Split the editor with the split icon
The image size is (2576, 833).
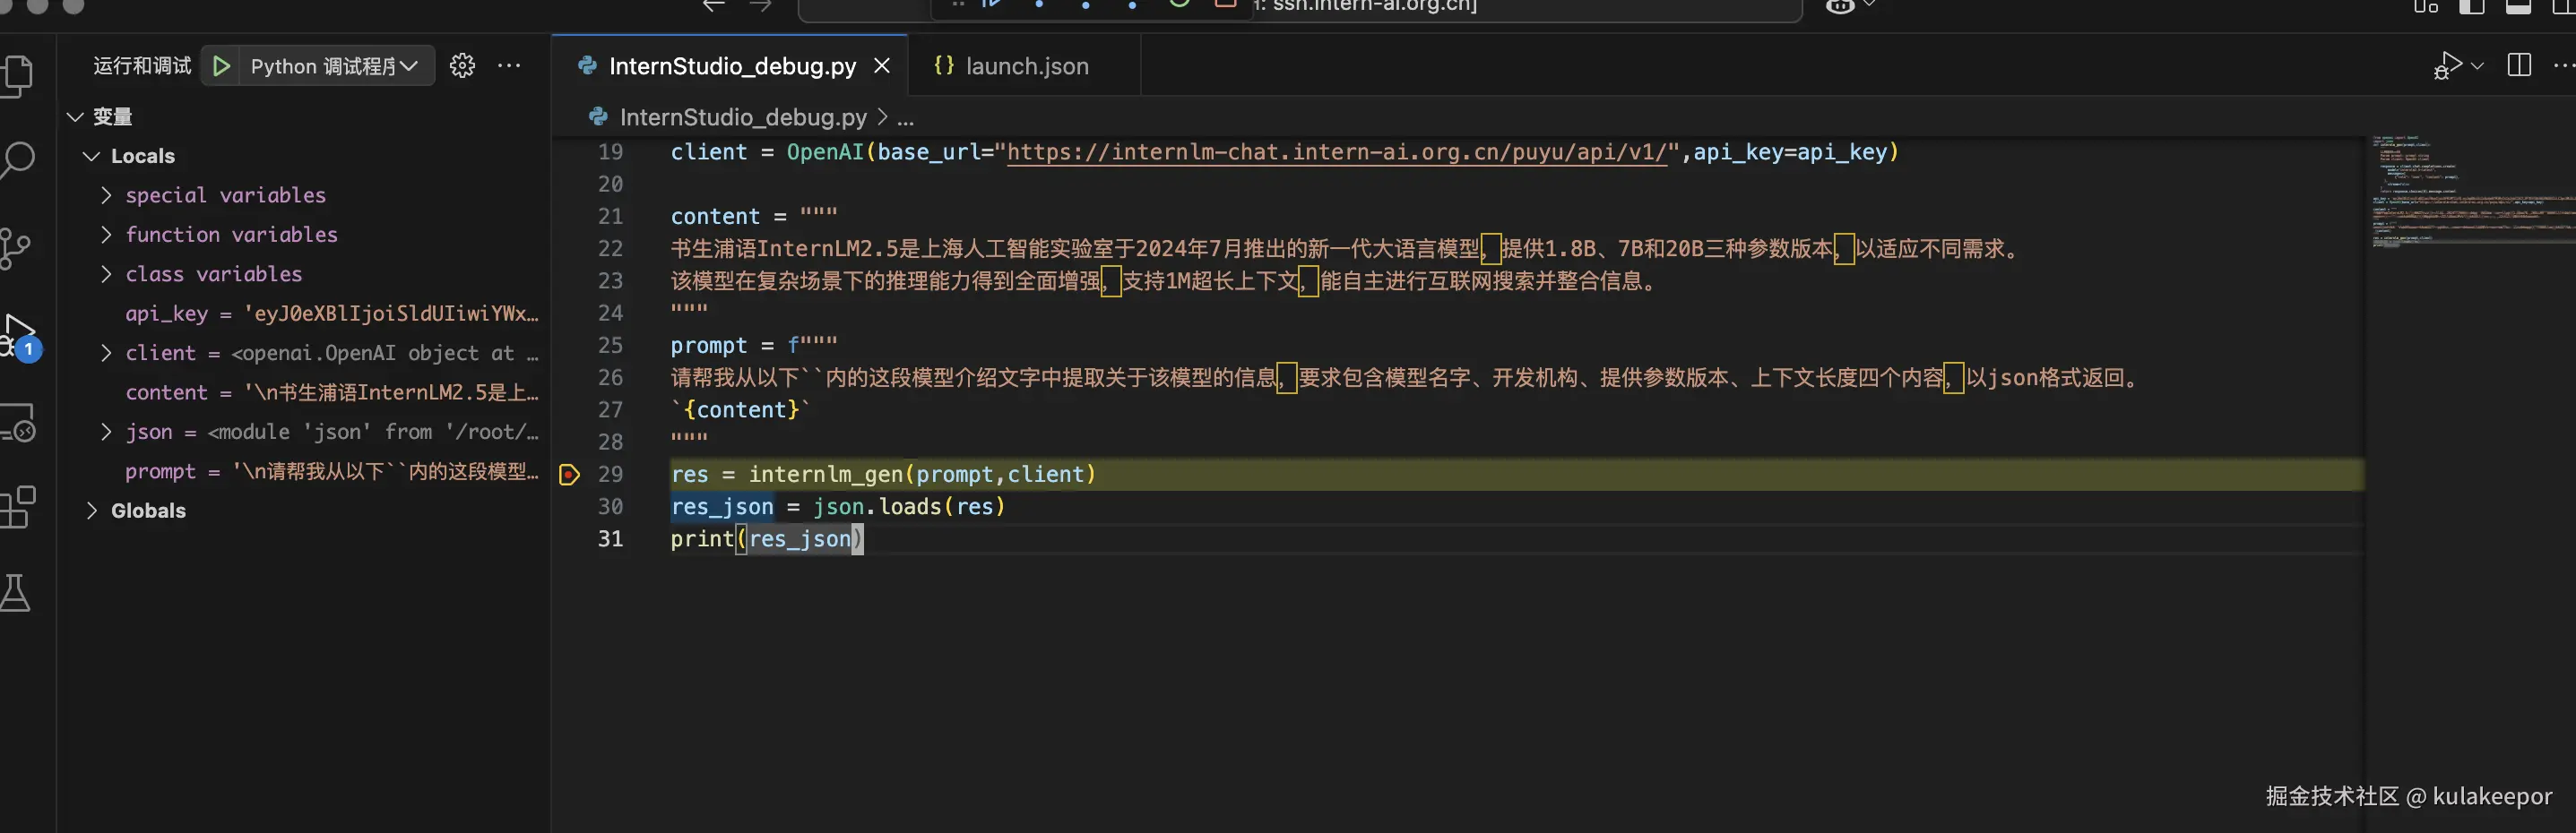(x=2518, y=66)
